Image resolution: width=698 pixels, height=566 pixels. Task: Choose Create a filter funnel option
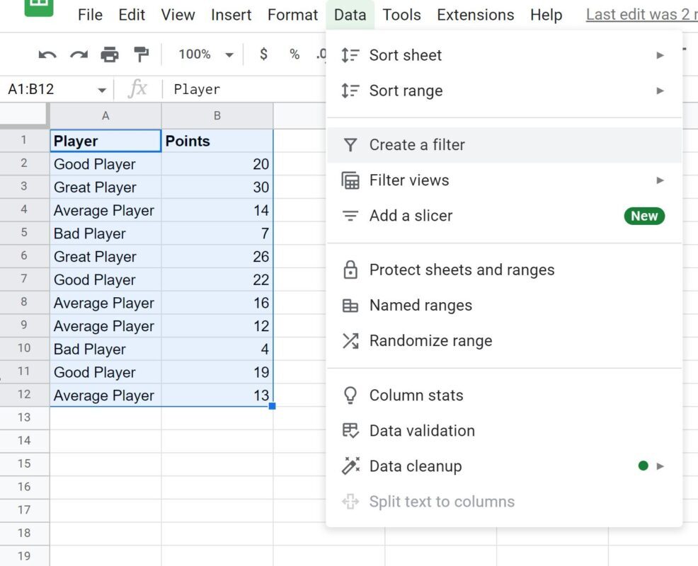pos(504,144)
